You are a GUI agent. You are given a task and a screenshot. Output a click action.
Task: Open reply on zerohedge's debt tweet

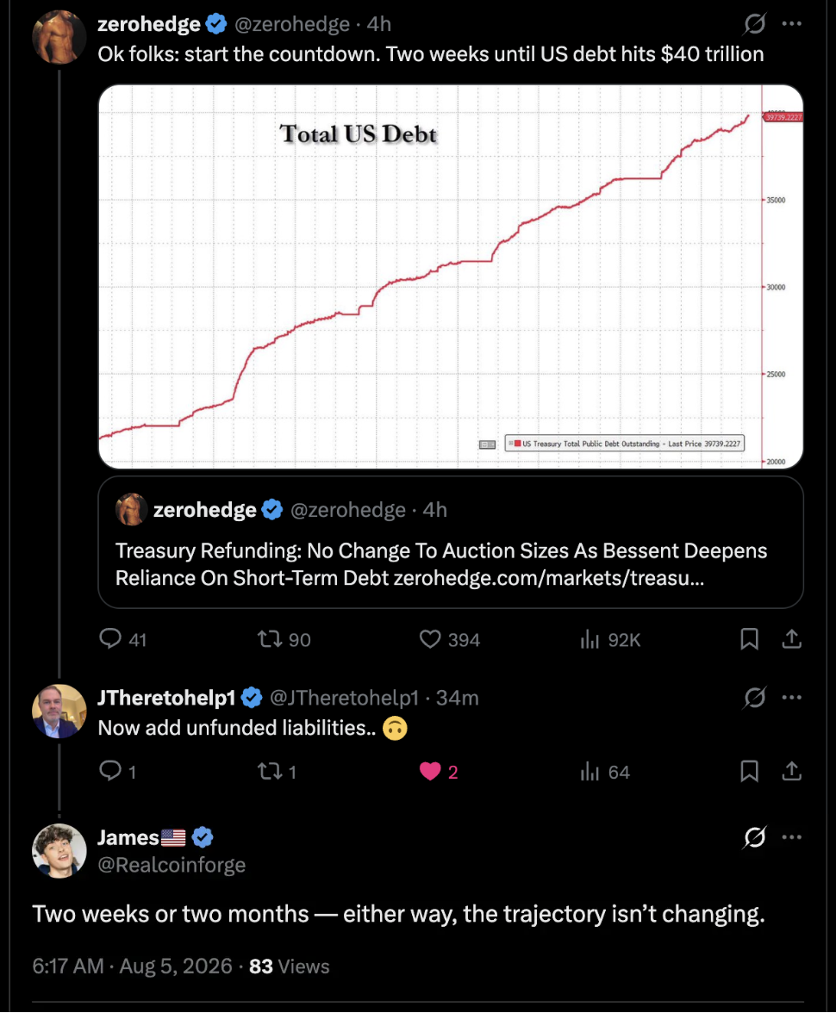[110, 639]
